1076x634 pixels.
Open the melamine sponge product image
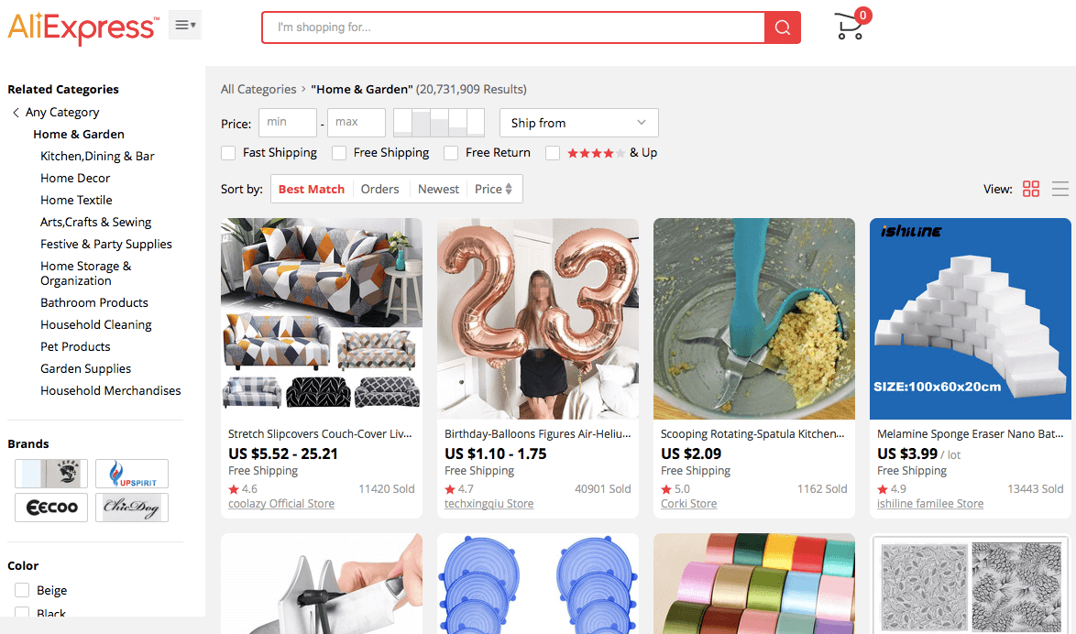tap(971, 318)
